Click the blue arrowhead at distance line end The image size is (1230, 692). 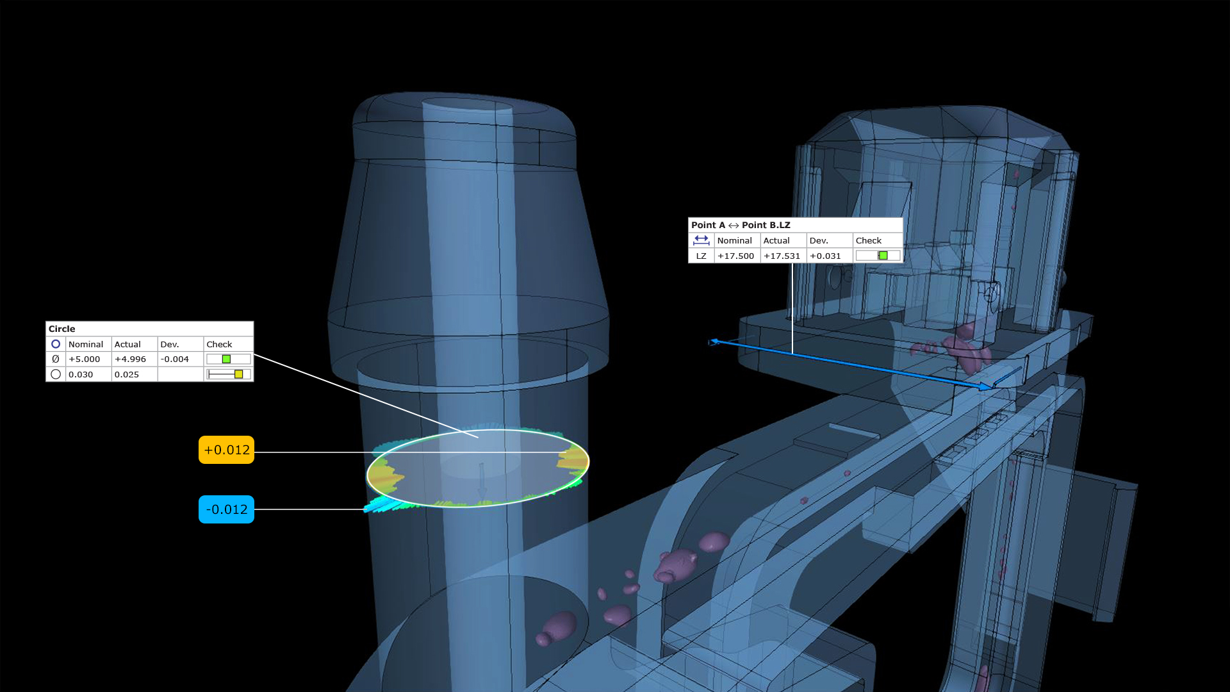[986, 386]
